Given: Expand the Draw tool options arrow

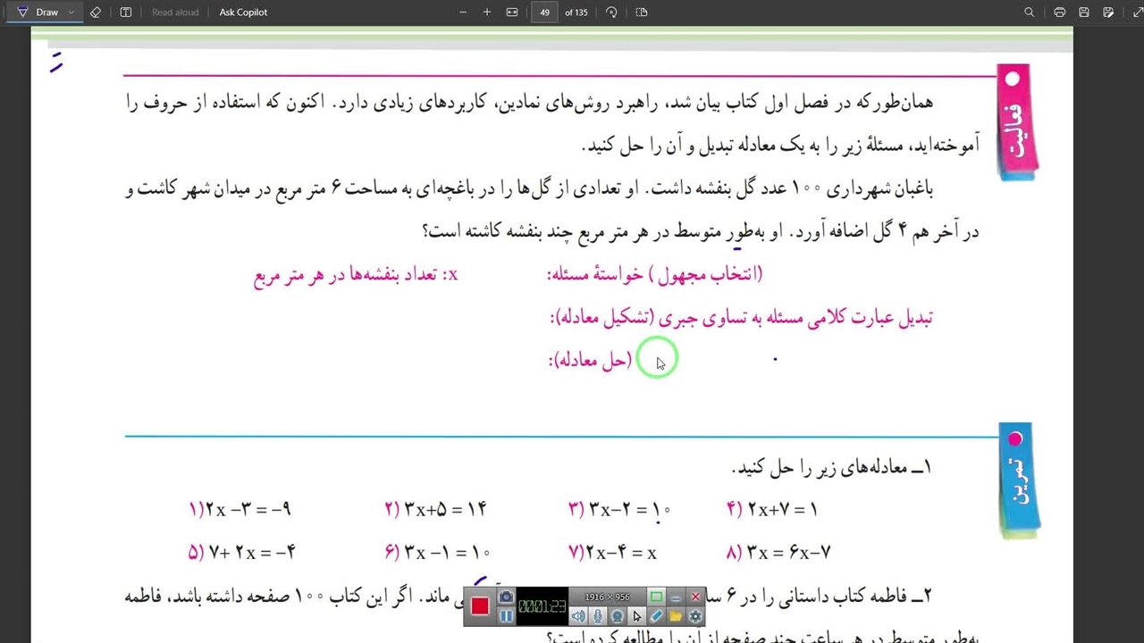Looking at the screenshot, I should [x=71, y=13].
